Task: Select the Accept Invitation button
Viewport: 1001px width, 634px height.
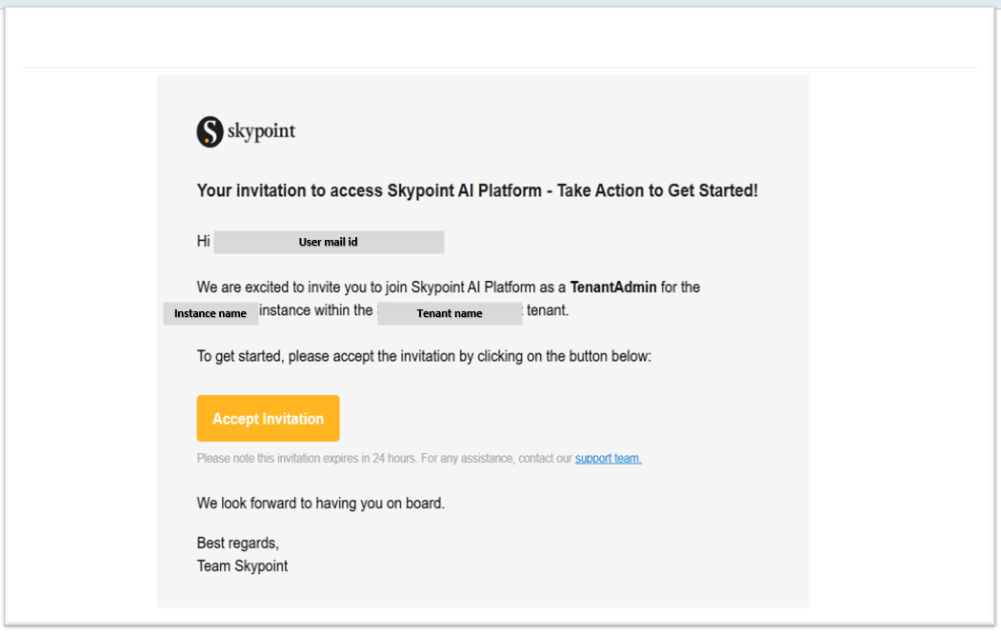Action: [268, 418]
